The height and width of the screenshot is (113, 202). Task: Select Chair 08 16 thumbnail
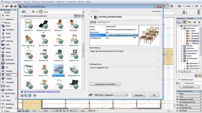28,25
